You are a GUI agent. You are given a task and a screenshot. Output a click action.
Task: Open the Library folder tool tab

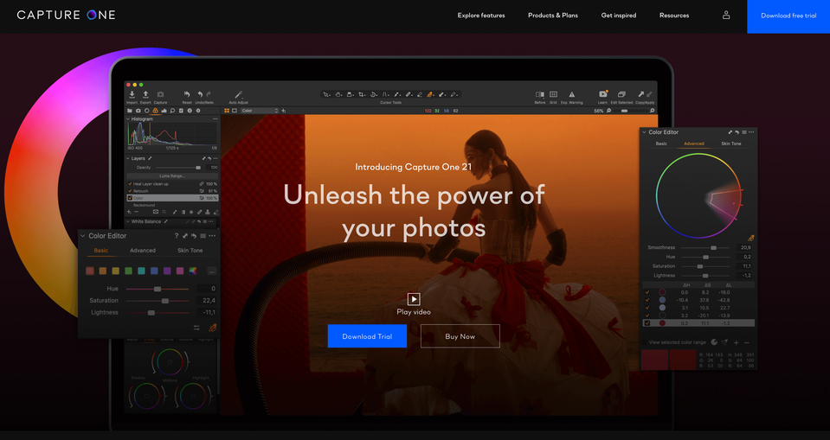130,111
